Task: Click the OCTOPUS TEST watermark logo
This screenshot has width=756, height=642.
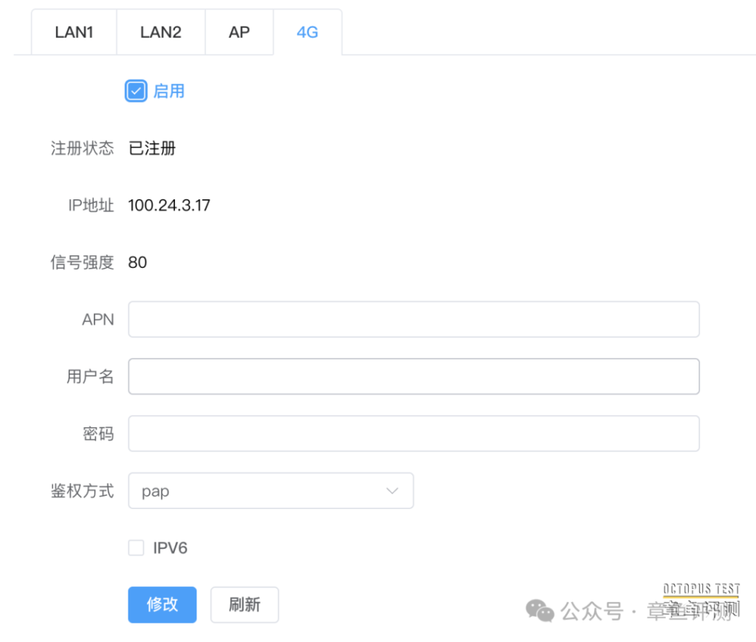Action: (701, 589)
